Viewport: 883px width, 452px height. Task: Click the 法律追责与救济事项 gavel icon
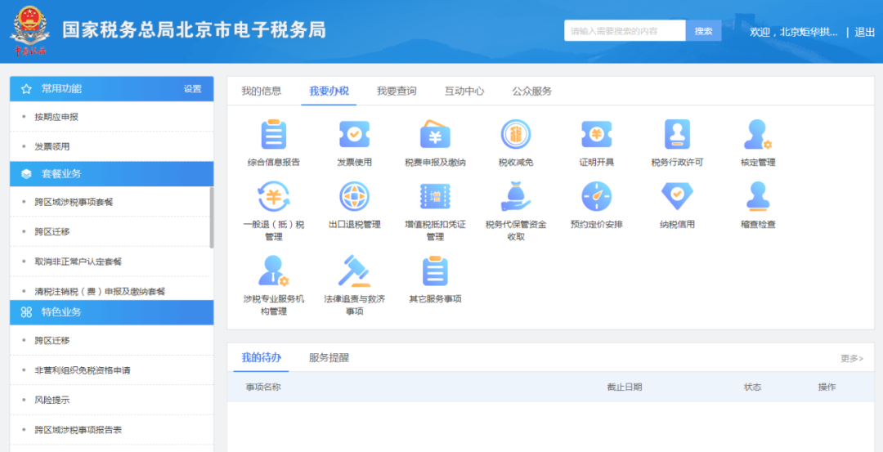(x=354, y=271)
